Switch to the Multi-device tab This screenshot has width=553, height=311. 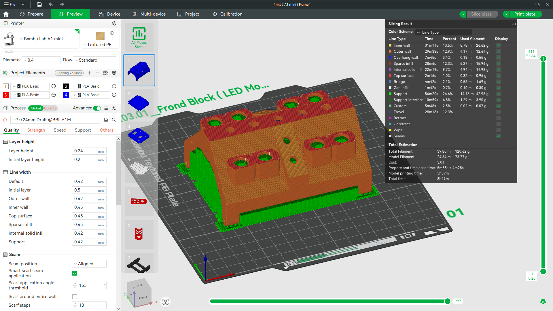(149, 14)
